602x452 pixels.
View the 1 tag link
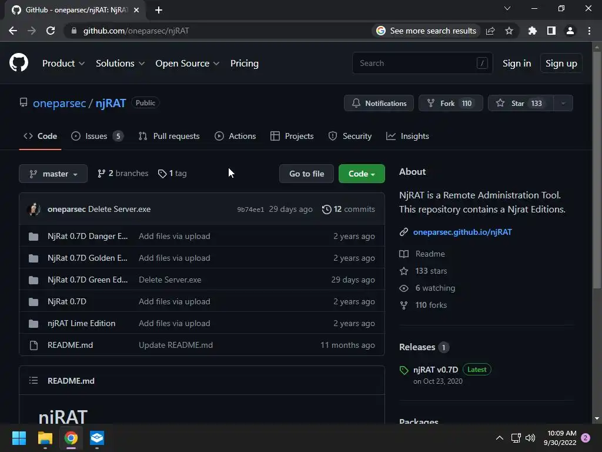(x=172, y=174)
